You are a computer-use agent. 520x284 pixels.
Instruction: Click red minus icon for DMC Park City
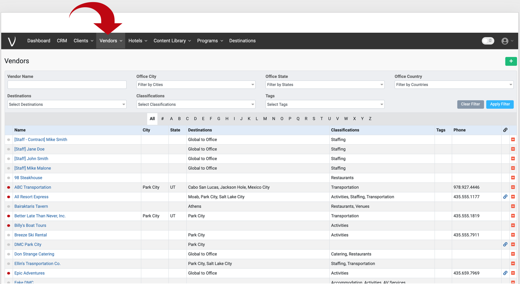point(513,244)
